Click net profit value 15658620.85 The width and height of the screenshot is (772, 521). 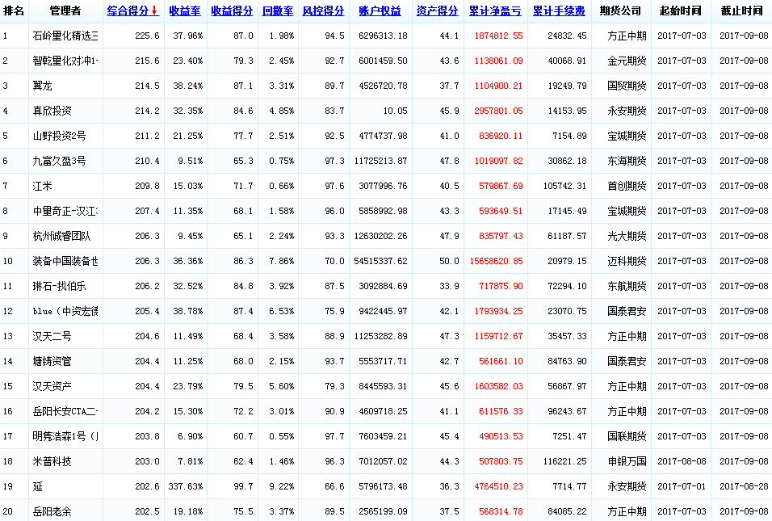point(497,261)
